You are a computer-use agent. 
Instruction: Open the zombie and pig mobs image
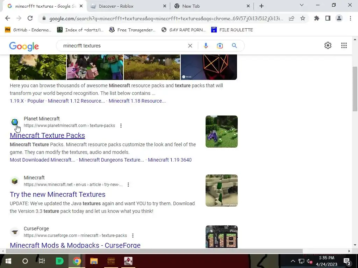(x=95, y=67)
